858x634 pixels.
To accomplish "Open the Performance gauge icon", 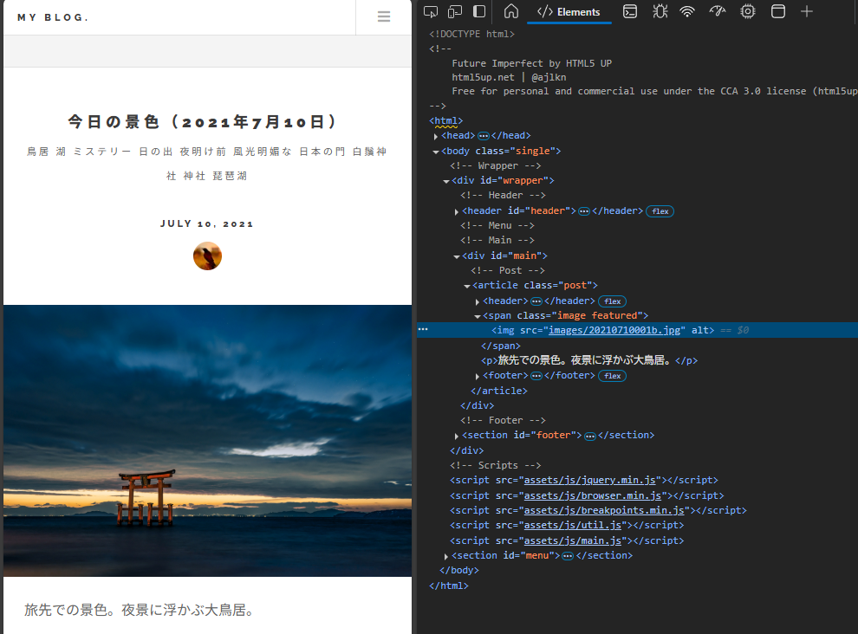I will [718, 11].
